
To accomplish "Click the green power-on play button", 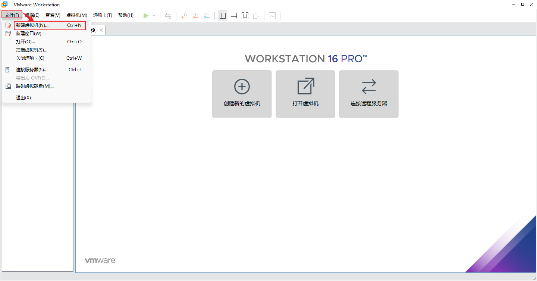I will click(x=146, y=16).
